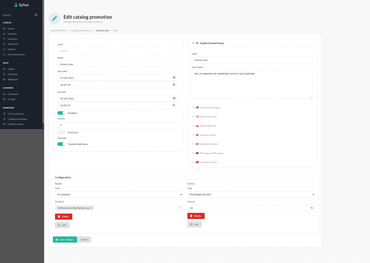Image resolution: width=370 pixels, height=263 pixels.
Task: Click the percent sign amount suffix
Action: (x=312, y=208)
